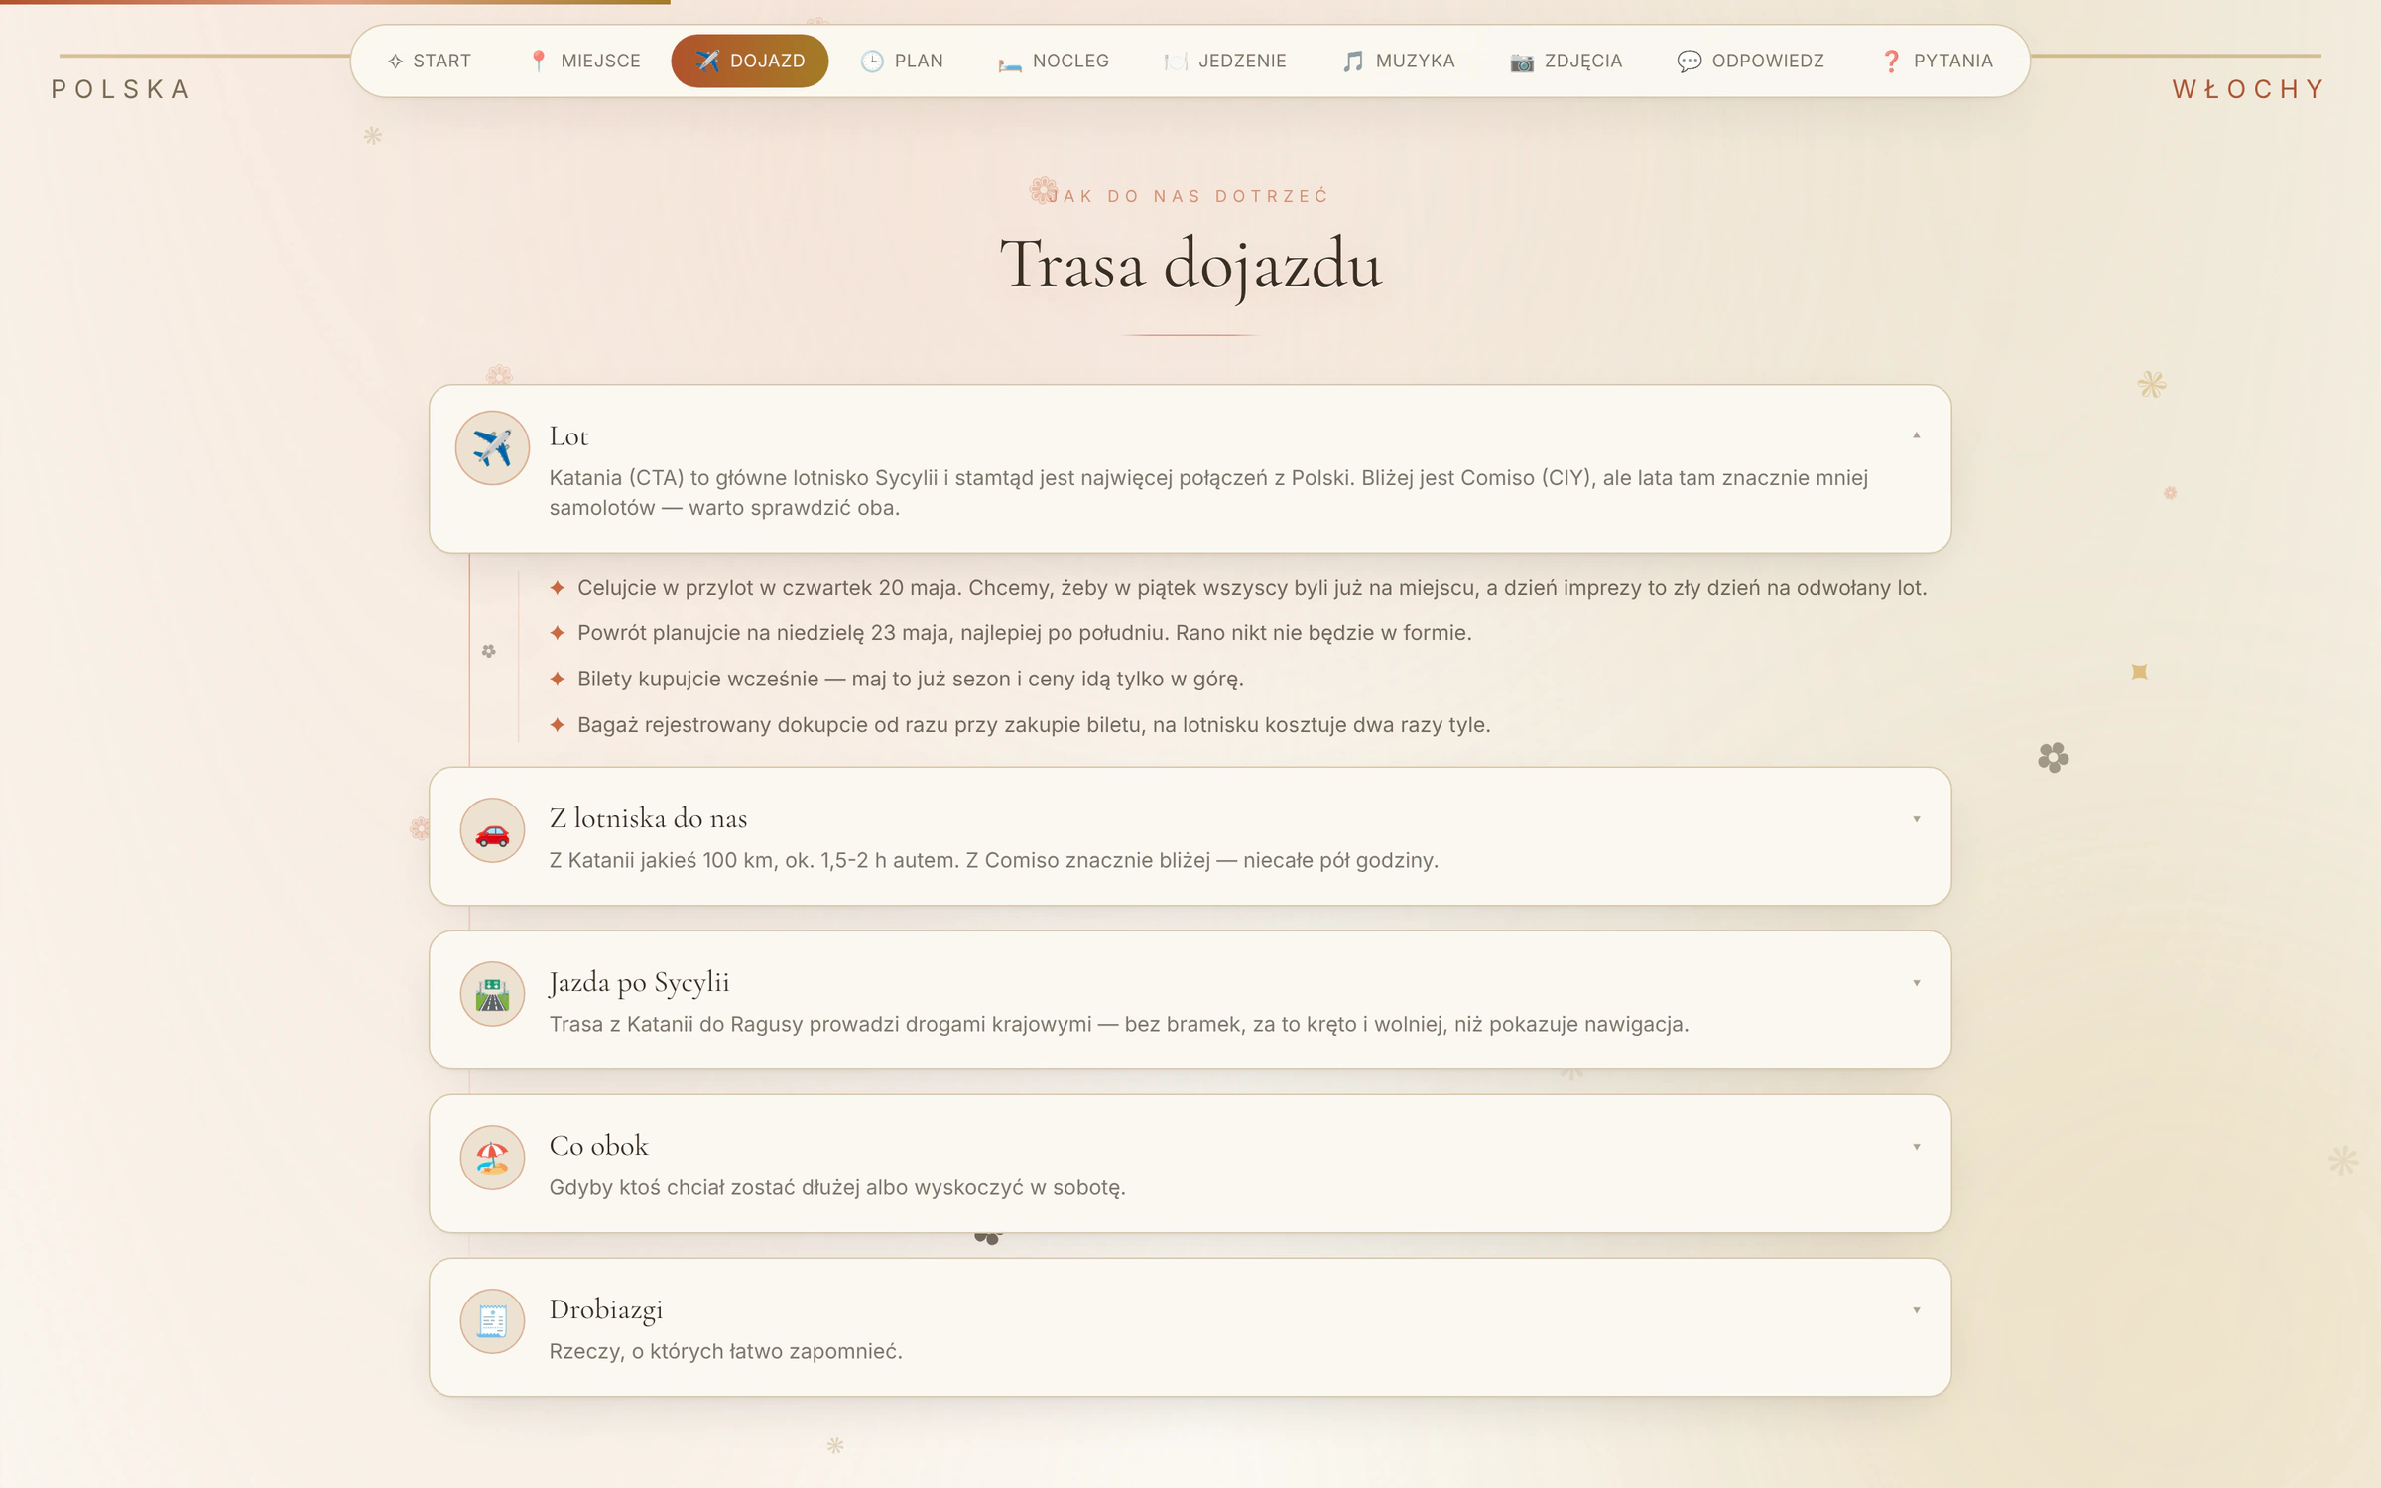Viewport: 2381px width, 1488px height.
Task: Click the text 'Rzeczy, o których łatwo zapomnieć.'
Action: (726, 1351)
